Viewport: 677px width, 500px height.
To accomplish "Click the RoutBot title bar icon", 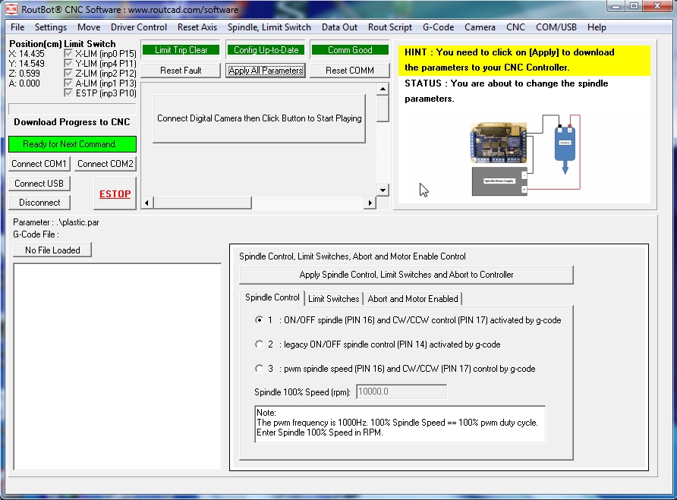I will pyautogui.click(x=11, y=9).
